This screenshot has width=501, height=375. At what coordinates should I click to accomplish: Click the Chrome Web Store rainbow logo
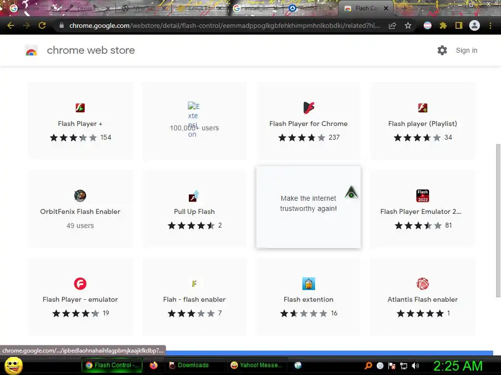(31, 50)
